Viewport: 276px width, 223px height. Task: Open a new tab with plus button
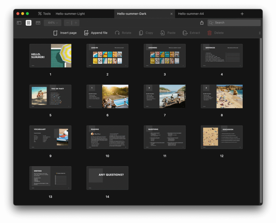pos(242,14)
